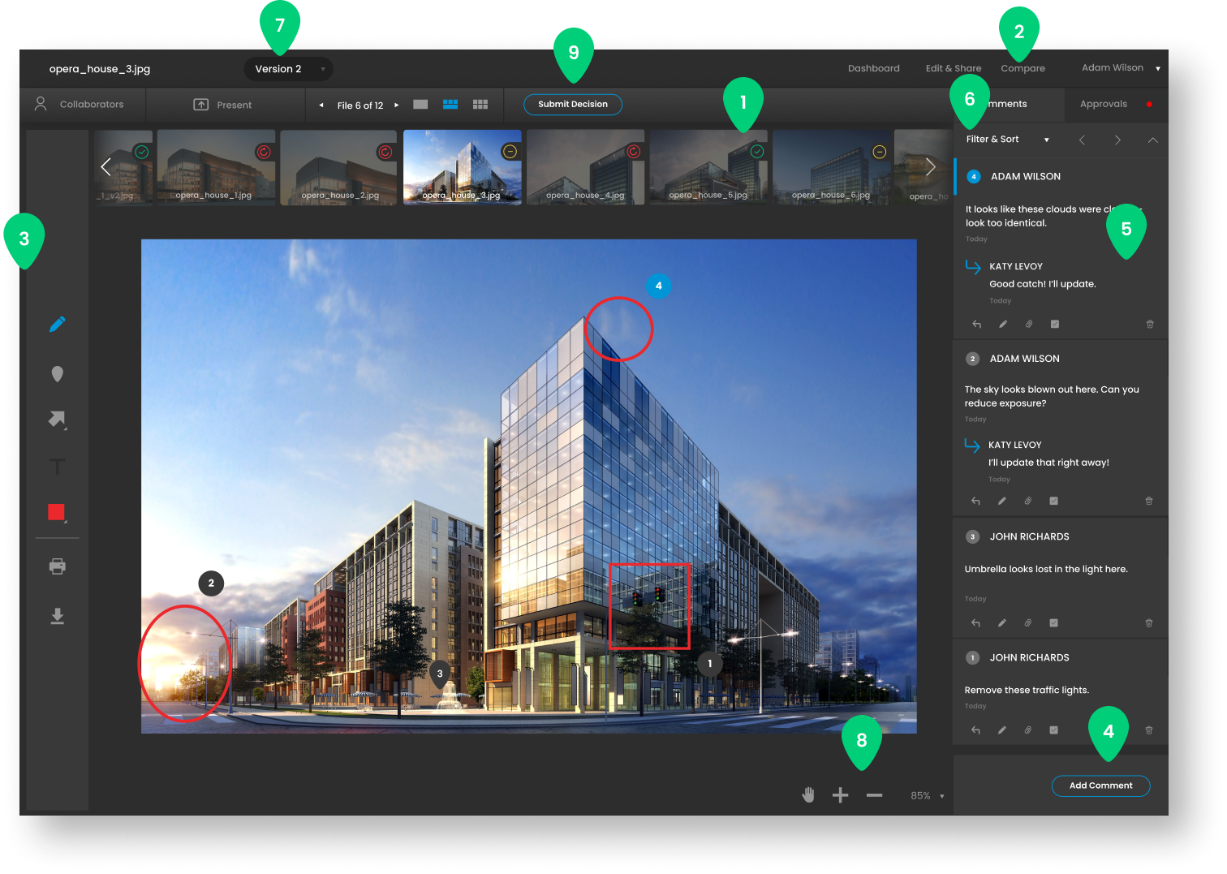
Task: Click the print icon in sidebar
Action: (x=57, y=566)
